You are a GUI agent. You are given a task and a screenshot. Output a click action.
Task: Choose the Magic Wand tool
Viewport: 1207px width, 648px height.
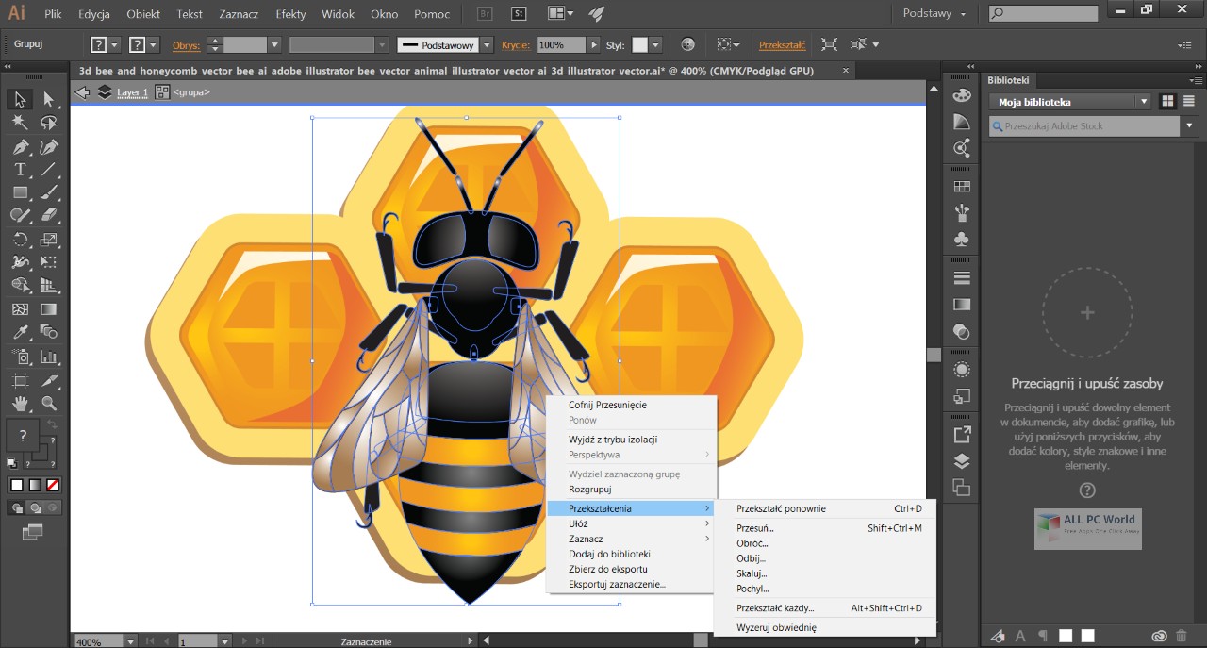click(20, 123)
